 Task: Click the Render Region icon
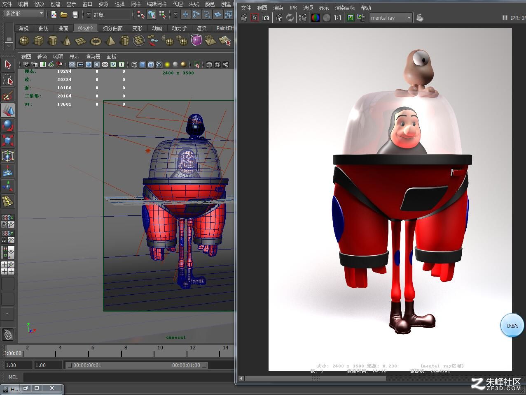pos(255,18)
